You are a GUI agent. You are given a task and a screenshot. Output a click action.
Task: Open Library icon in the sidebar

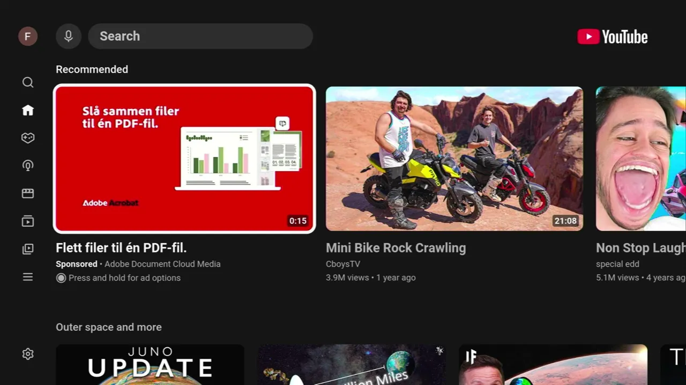28,249
